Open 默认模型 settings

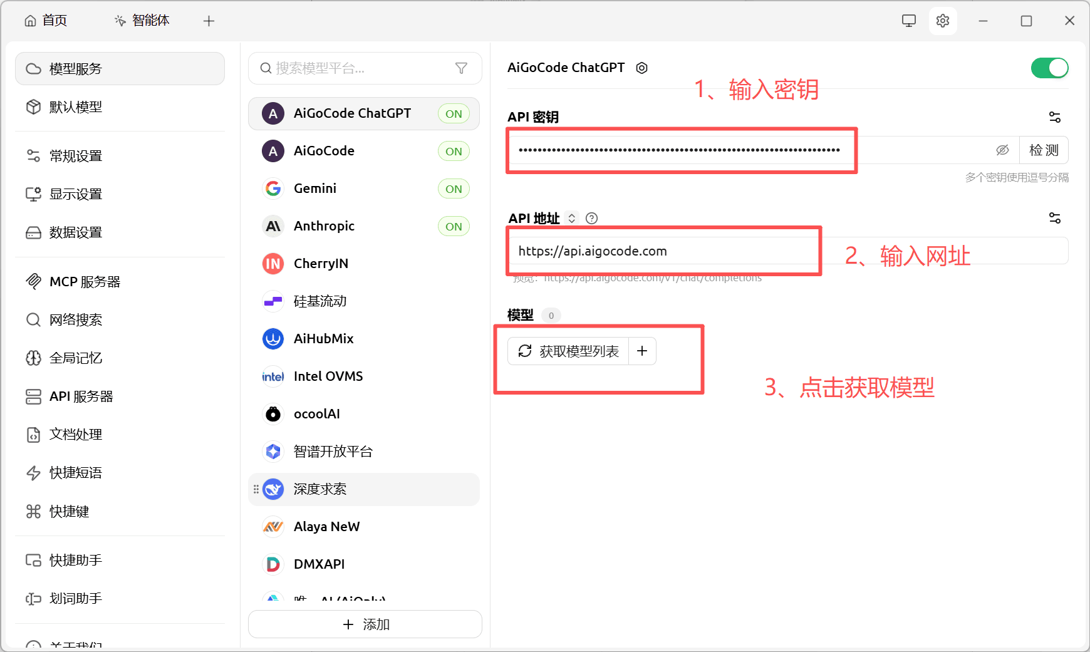click(x=120, y=107)
